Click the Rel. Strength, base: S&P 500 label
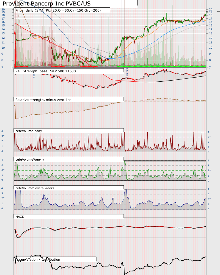 [x=46, y=71]
